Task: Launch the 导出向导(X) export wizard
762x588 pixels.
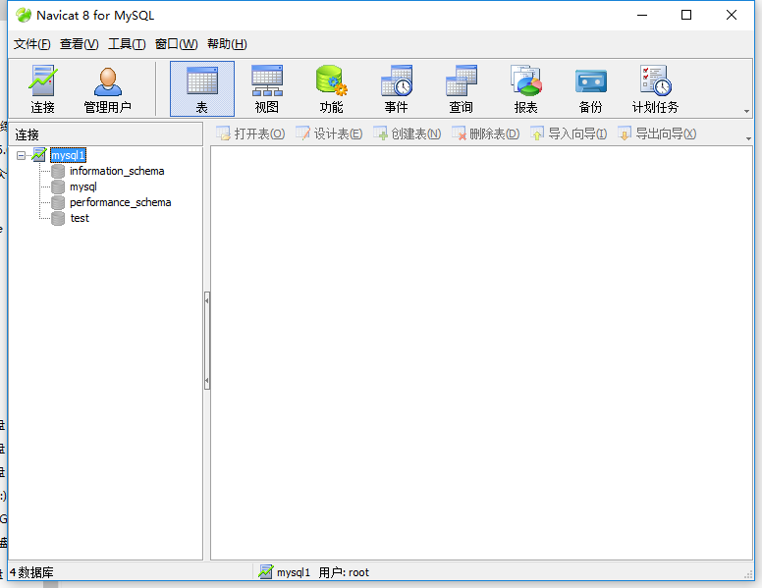Action: (x=657, y=134)
